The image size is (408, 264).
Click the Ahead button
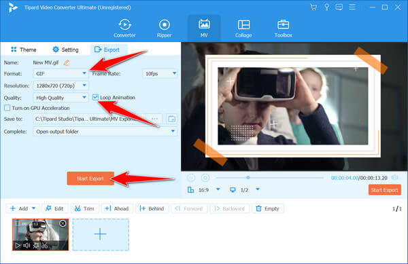coord(117,208)
